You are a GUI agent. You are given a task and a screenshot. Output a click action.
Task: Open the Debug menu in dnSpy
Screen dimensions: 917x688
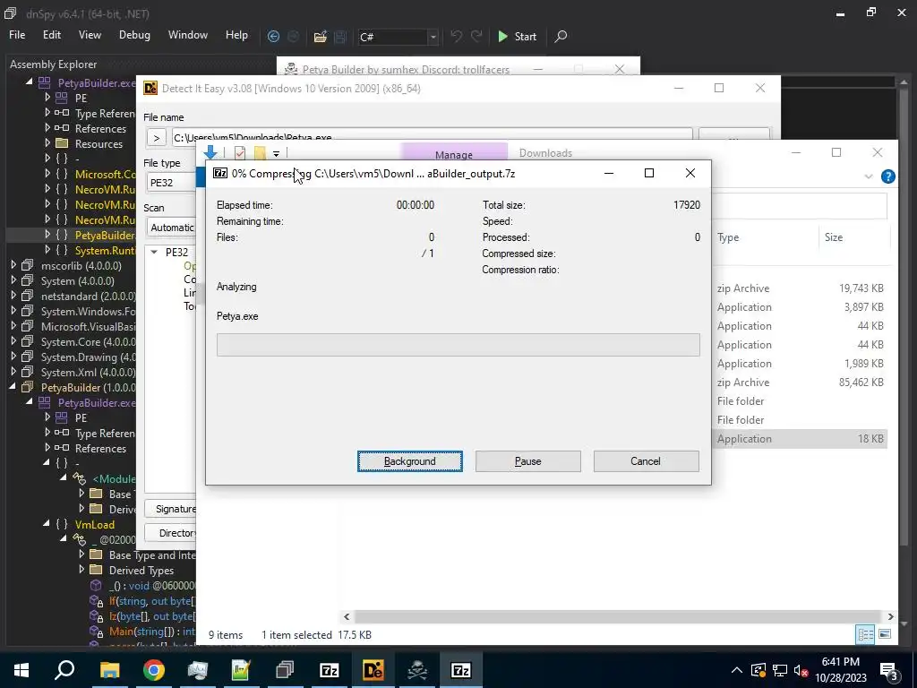[134, 35]
